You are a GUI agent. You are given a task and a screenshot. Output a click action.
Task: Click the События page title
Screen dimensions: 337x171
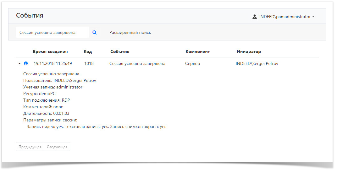(x=30, y=15)
